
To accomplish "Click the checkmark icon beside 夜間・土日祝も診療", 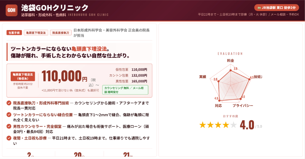I will pyautogui.click(x=9, y=138).
